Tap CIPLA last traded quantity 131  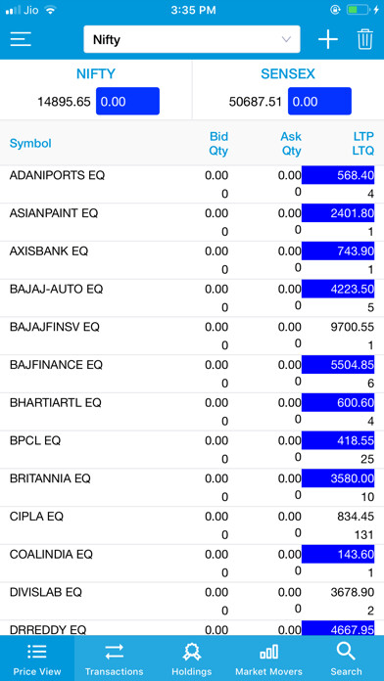tap(363, 535)
